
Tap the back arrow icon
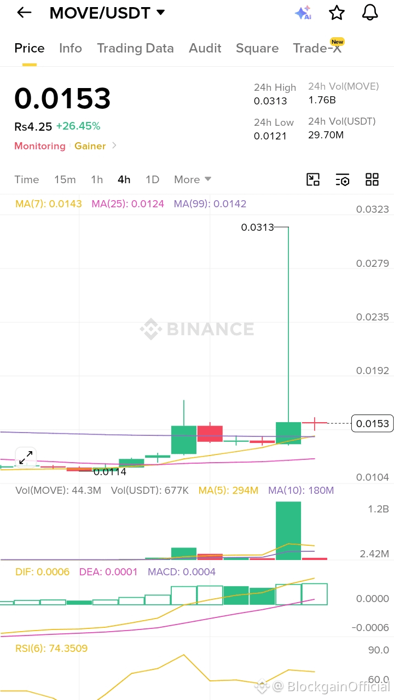pos(24,13)
